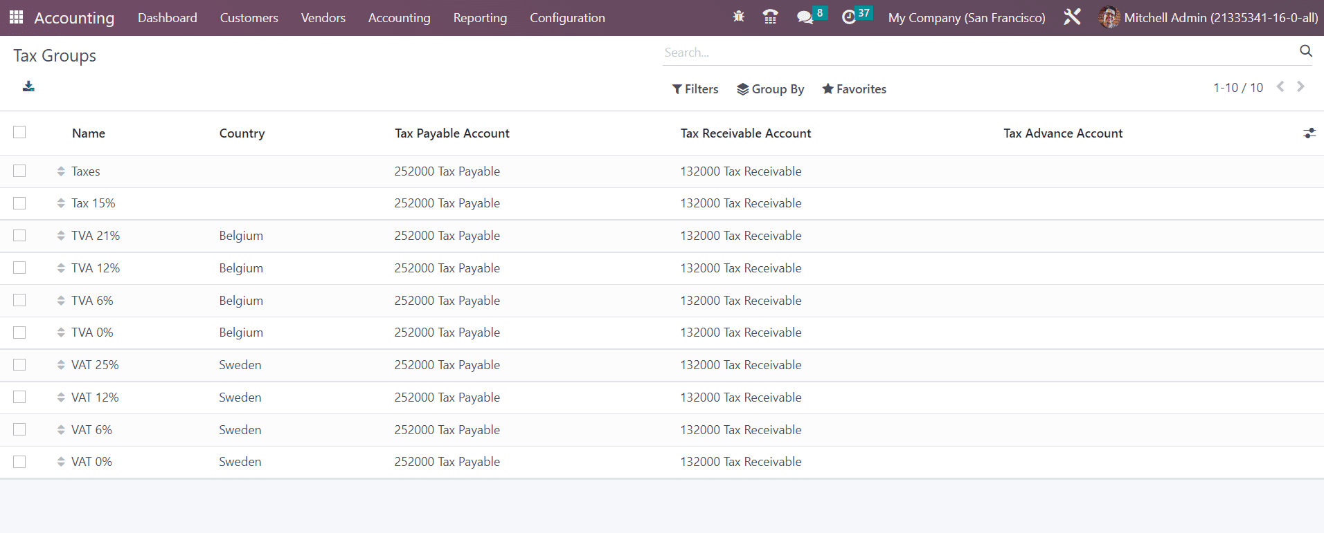Screen dimensions: 1324x533
Task: Expand the Favorites dropdown
Action: pos(854,89)
